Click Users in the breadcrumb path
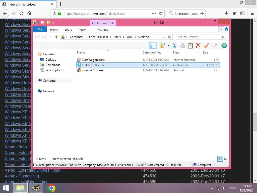This screenshot has width=257, height=193. click(117, 37)
